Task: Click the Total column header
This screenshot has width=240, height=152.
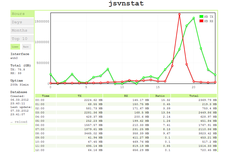Action: 194,96
